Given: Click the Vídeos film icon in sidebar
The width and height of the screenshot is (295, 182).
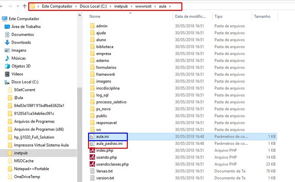Looking at the screenshot, I should (7, 74).
